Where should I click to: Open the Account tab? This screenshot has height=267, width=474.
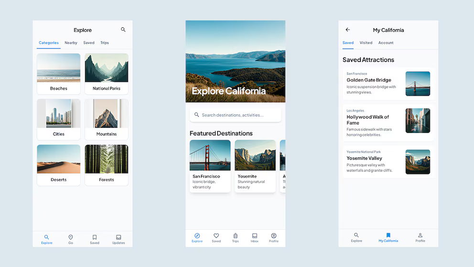click(x=386, y=43)
